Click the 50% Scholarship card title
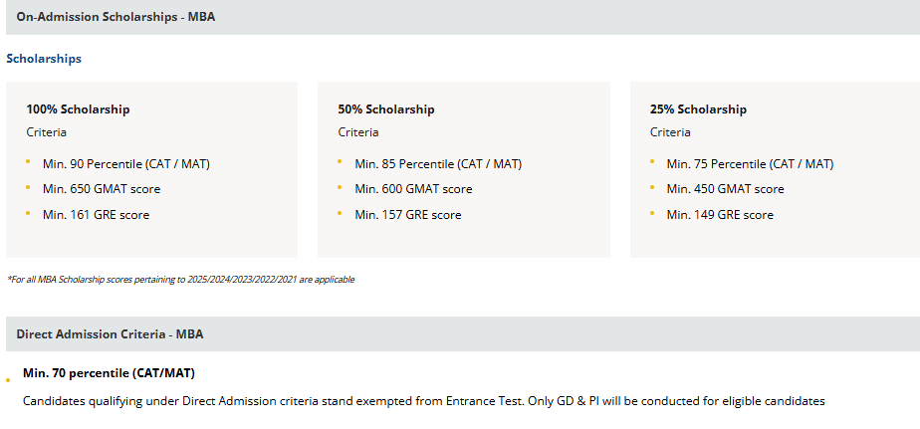920x429 pixels. click(x=386, y=109)
